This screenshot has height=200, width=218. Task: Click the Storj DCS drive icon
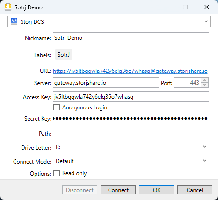click(14, 21)
